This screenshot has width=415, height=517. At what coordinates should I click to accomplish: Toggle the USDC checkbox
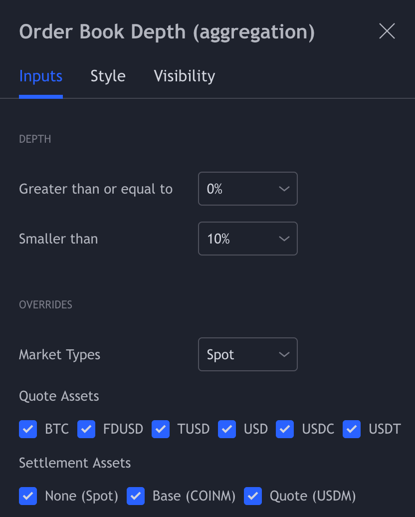point(285,429)
